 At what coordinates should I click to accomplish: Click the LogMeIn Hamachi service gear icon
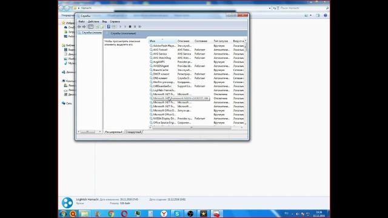151,90
